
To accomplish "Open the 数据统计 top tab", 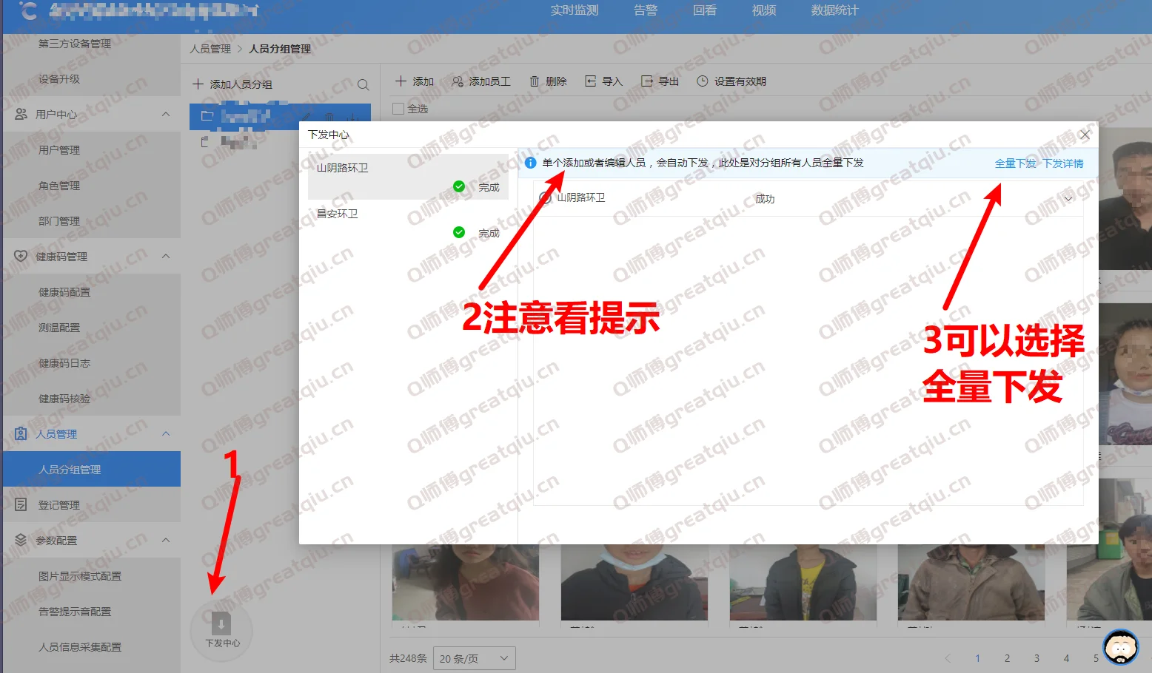I will [834, 10].
